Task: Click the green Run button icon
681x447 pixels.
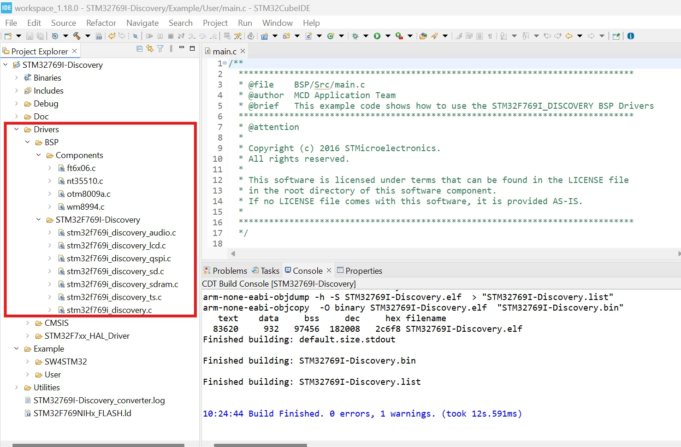Action: tap(377, 36)
